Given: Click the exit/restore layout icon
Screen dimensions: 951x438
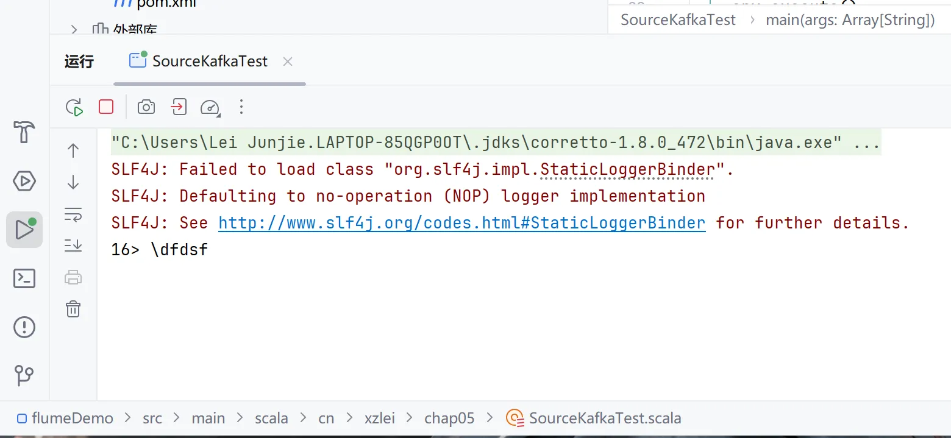Looking at the screenshot, I should coord(178,107).
